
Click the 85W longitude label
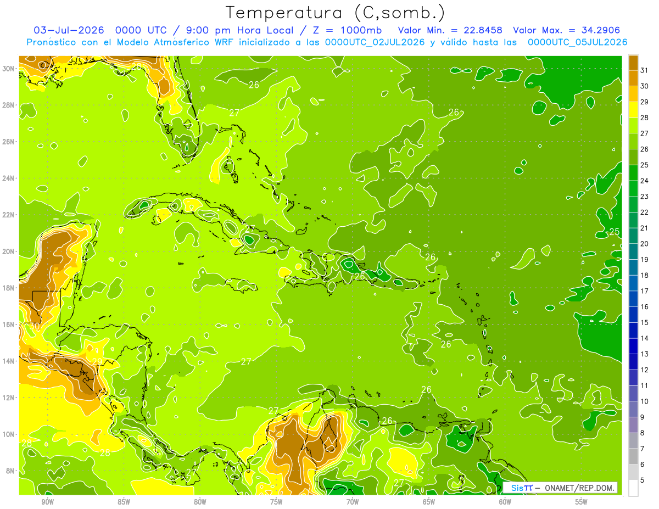[124, 502]
